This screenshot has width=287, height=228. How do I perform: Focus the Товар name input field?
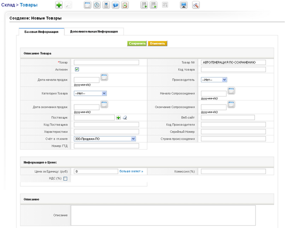[x=106, y=62]
